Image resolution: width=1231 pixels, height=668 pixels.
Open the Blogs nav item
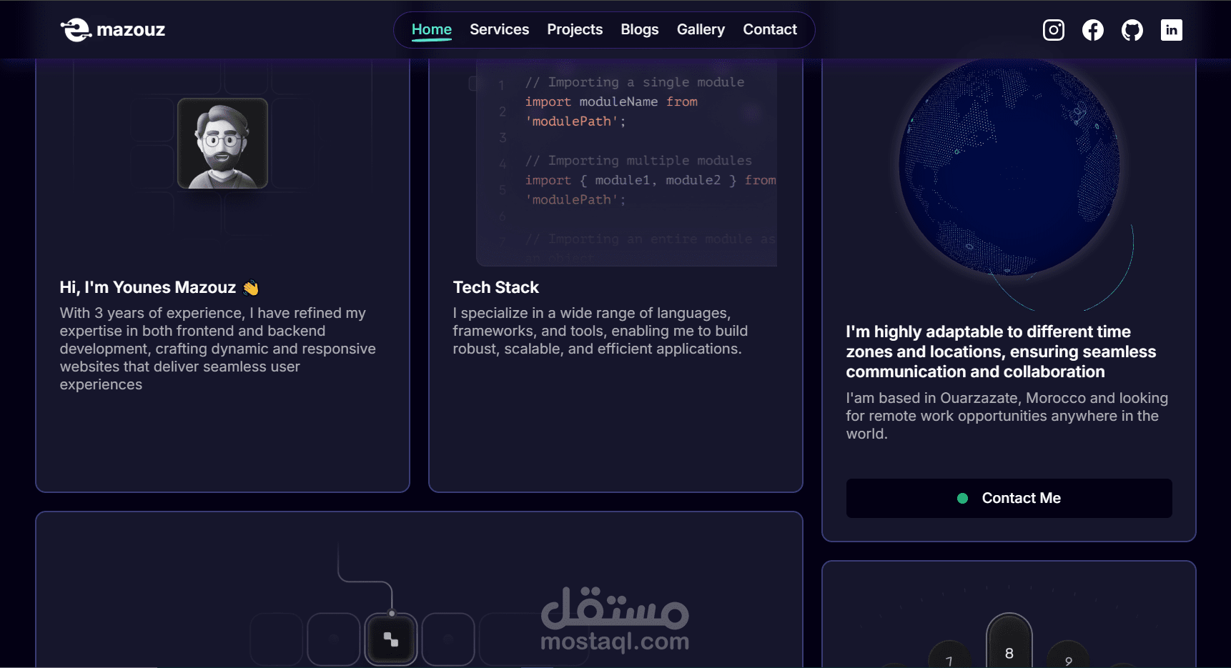click(x=640, y=29)
